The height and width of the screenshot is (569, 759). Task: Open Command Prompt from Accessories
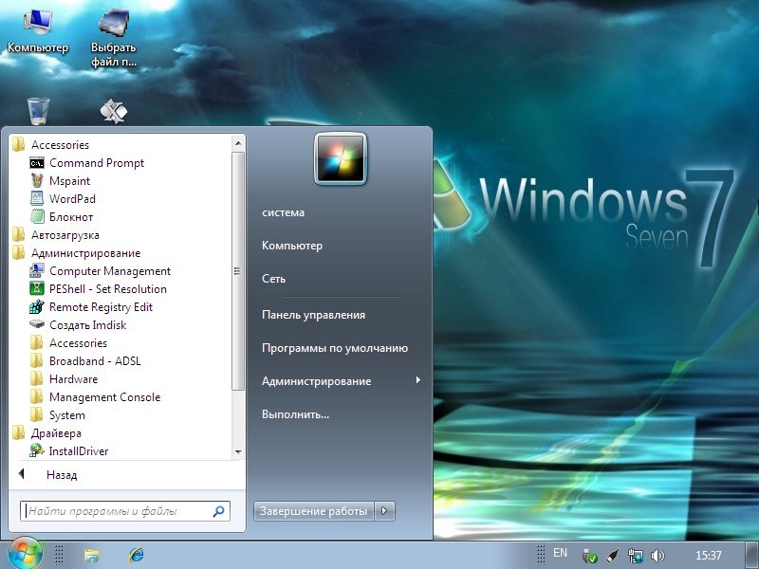(x=87, y=163)
